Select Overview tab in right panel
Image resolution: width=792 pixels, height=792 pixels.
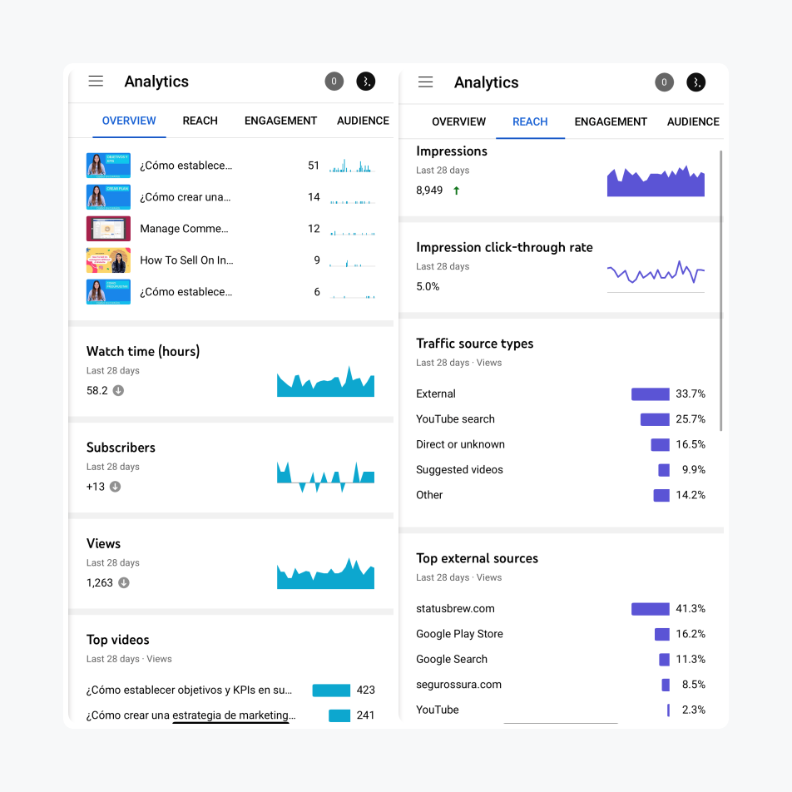pyautogui.click(x=458, y=121)
